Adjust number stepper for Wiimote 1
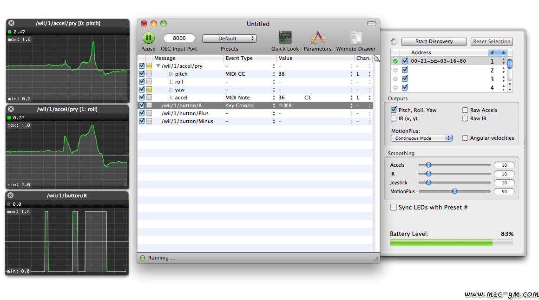 [x=504, y=61]
